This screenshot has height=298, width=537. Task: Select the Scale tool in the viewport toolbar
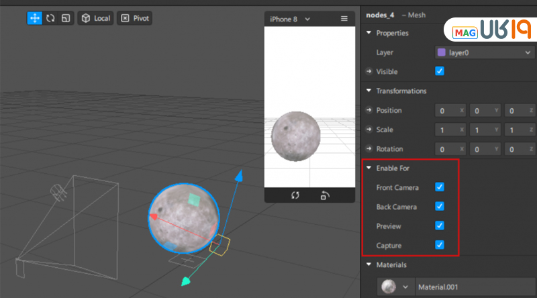click(x=65, y=18)
